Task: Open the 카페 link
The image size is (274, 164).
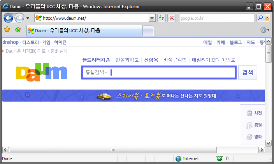Action: pos(221,42)
